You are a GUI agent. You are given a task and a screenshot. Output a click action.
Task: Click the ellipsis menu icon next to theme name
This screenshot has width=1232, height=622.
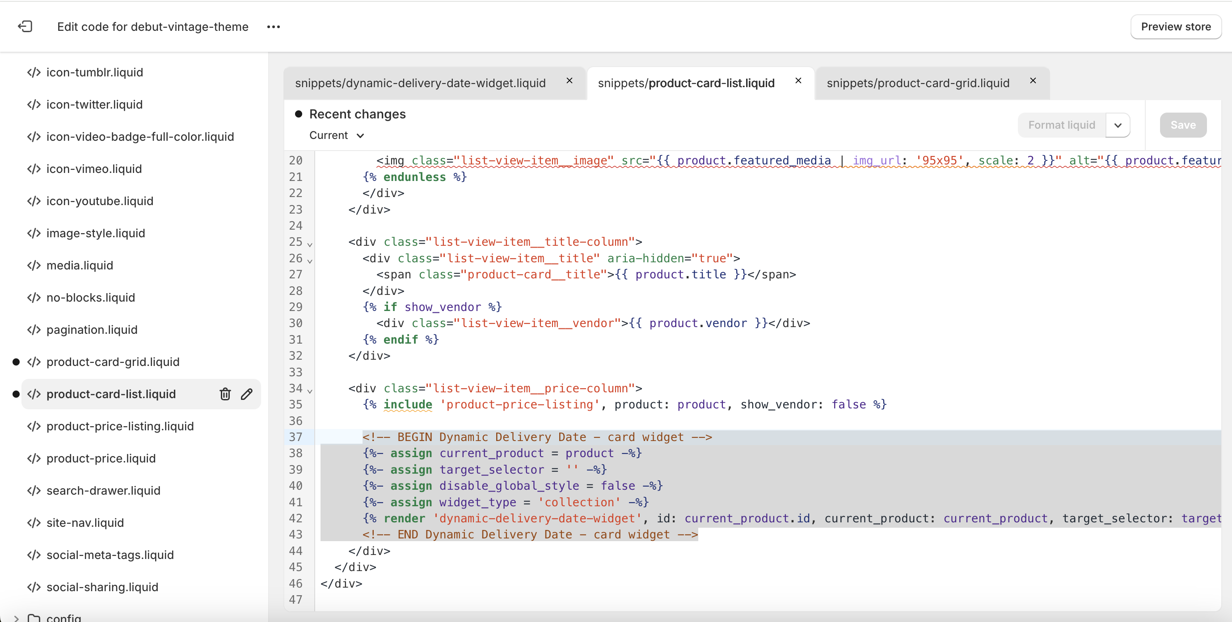pyautogui.click(x=274, y=26)
